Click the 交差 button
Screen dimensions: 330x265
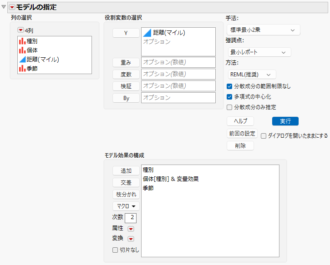pos(126,182)
